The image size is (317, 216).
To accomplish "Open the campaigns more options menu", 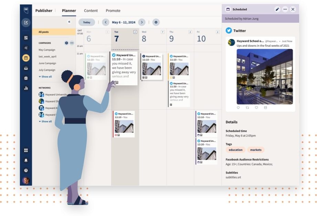I will point(72,43).
